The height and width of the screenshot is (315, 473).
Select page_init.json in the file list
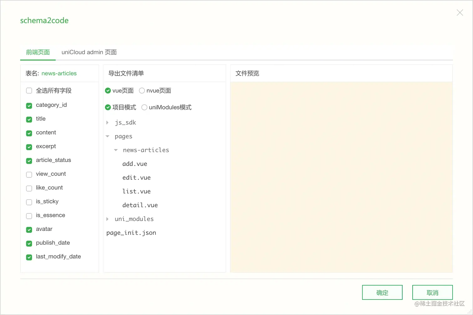click(x=131, y=232)
